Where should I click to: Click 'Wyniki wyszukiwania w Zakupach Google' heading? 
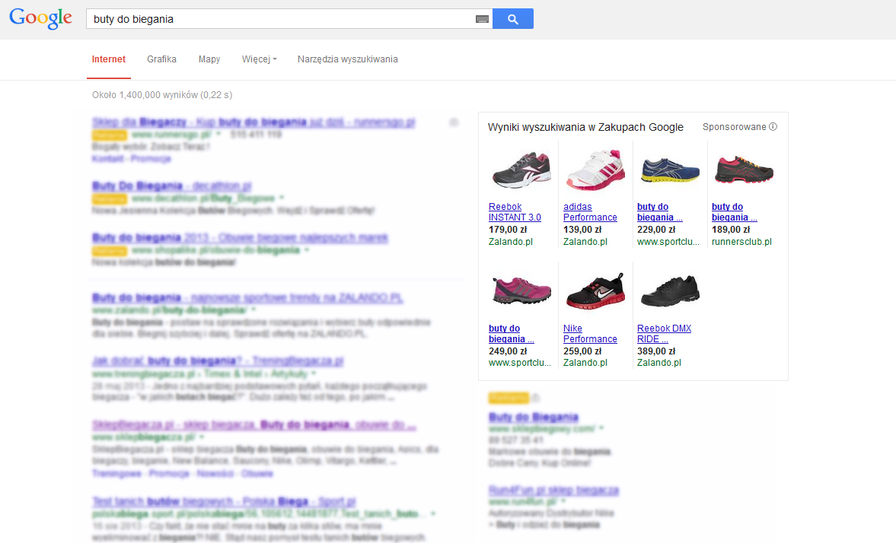point(585,127)
